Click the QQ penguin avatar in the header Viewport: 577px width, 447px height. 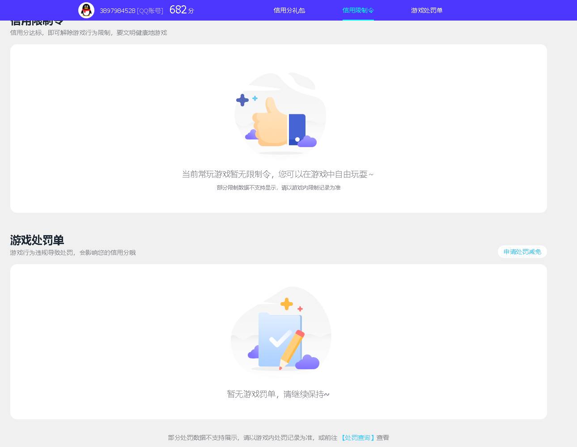tap(86, 10)
